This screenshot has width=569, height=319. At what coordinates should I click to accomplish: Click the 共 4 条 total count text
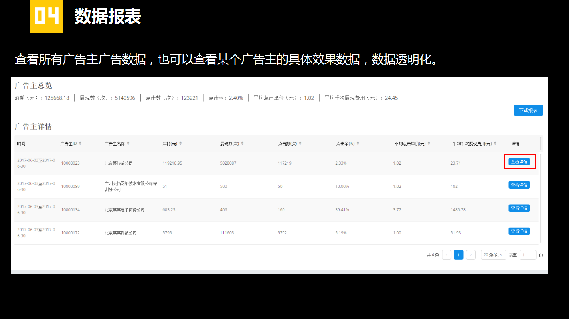point(433,255)
